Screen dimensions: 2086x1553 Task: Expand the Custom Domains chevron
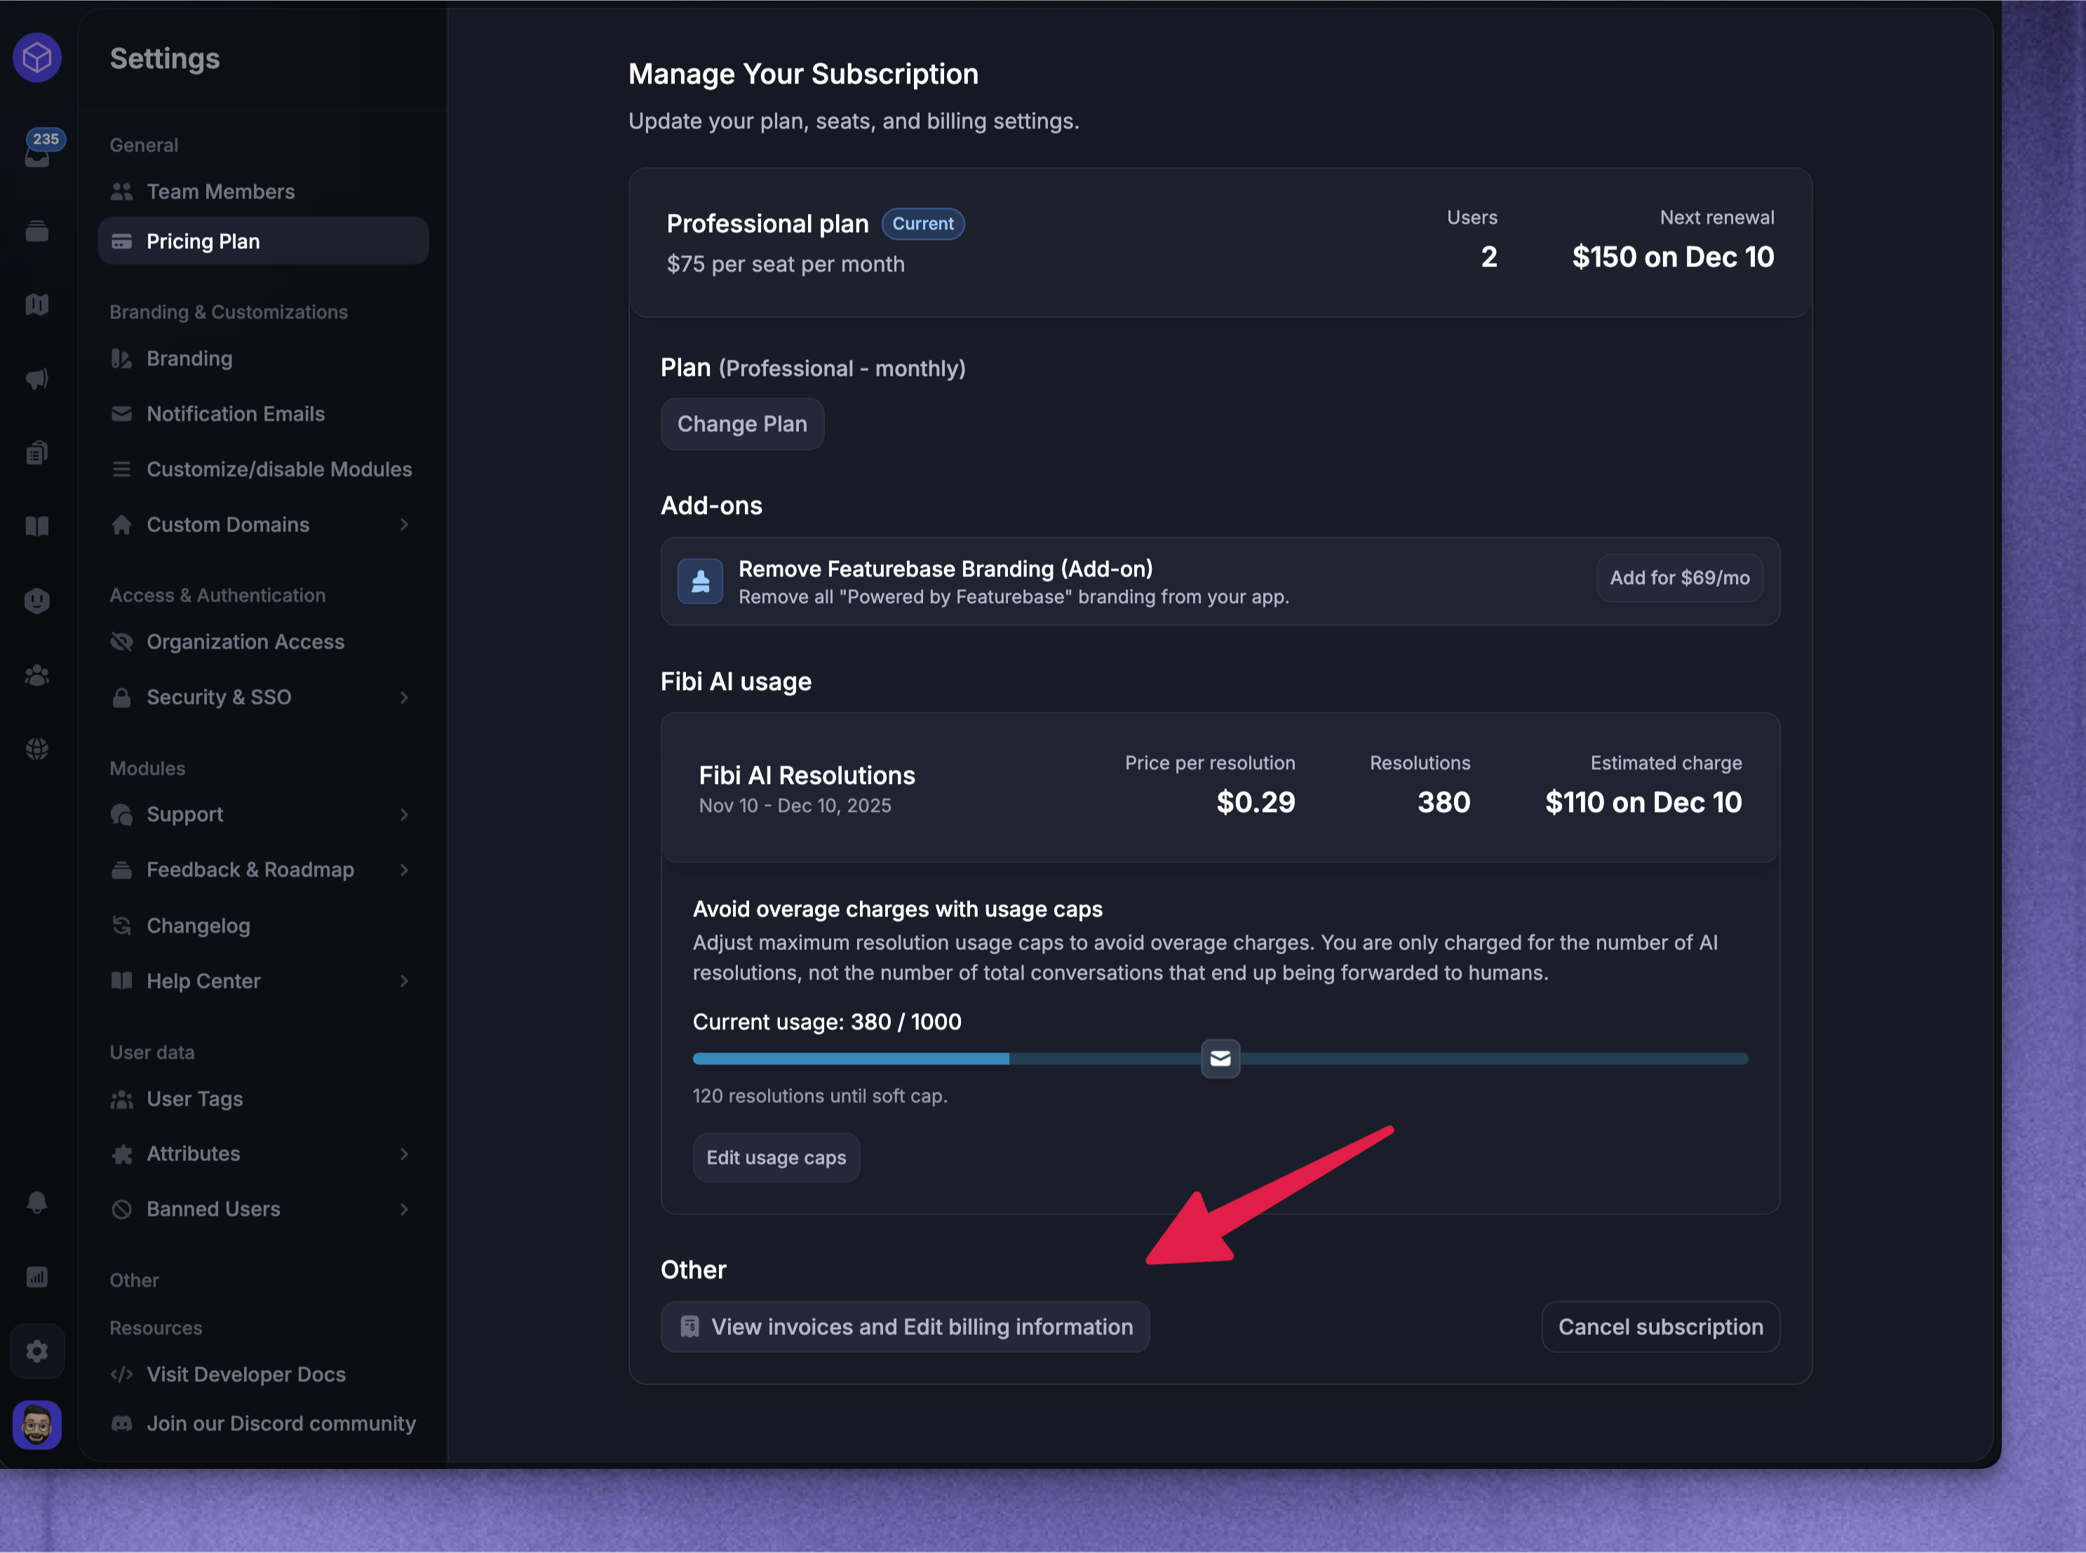[405, 524]
